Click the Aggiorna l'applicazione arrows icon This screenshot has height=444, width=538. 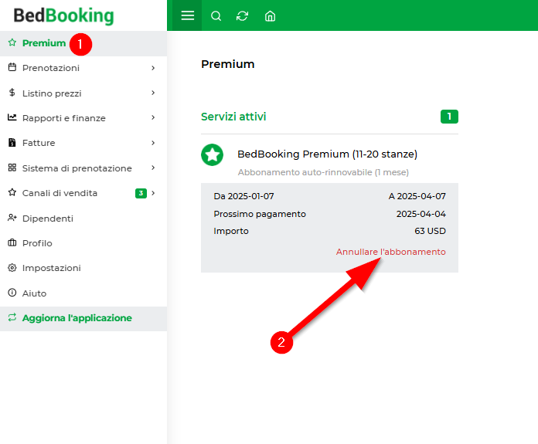click(x=12, y=317)
